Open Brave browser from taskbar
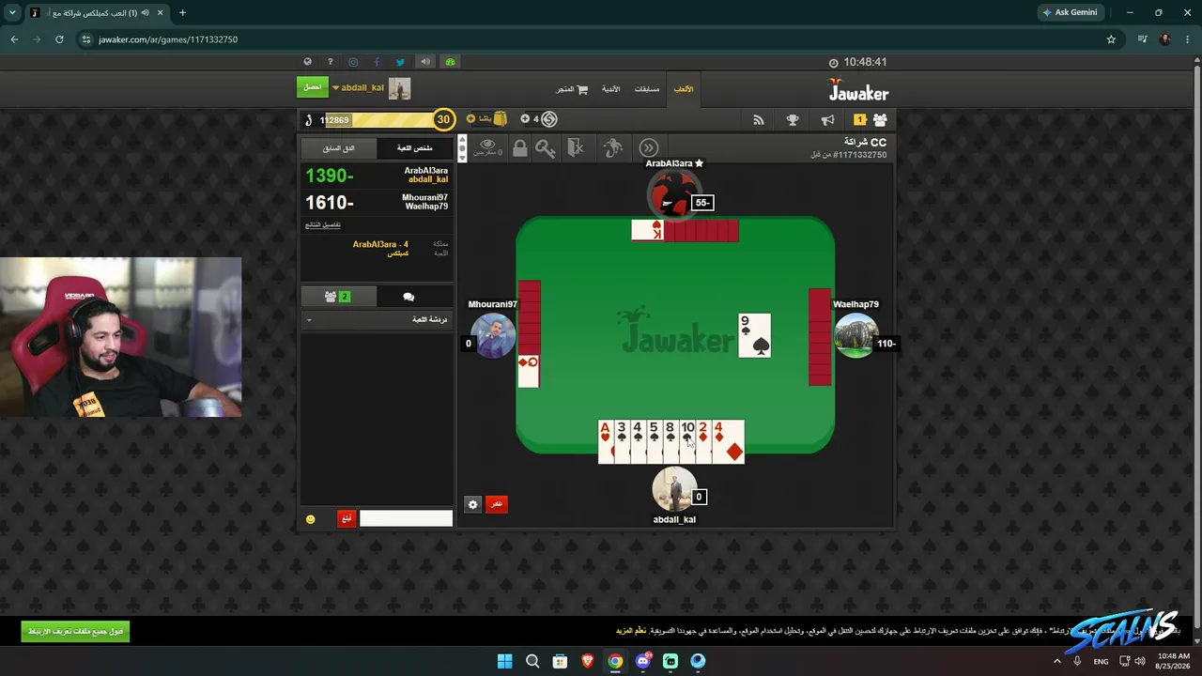This screenshot has height=676, width=1202. [x=588, y=661]
